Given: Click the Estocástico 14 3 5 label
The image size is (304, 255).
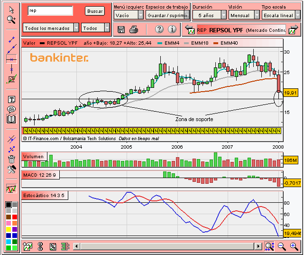Looking at the screenshot, I should (x=44, y=196).
